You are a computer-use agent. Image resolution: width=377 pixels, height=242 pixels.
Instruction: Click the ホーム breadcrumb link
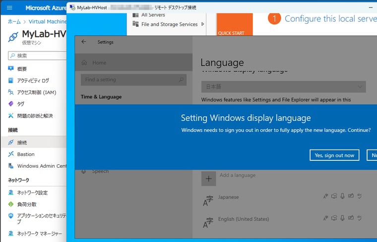tap(14, 22)
